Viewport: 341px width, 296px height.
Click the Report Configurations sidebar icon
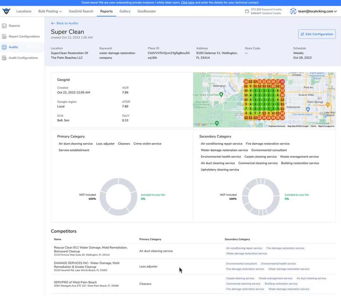click(x=4, y=37)
